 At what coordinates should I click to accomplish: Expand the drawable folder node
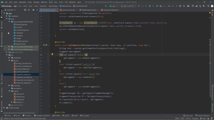click(9, 58)
